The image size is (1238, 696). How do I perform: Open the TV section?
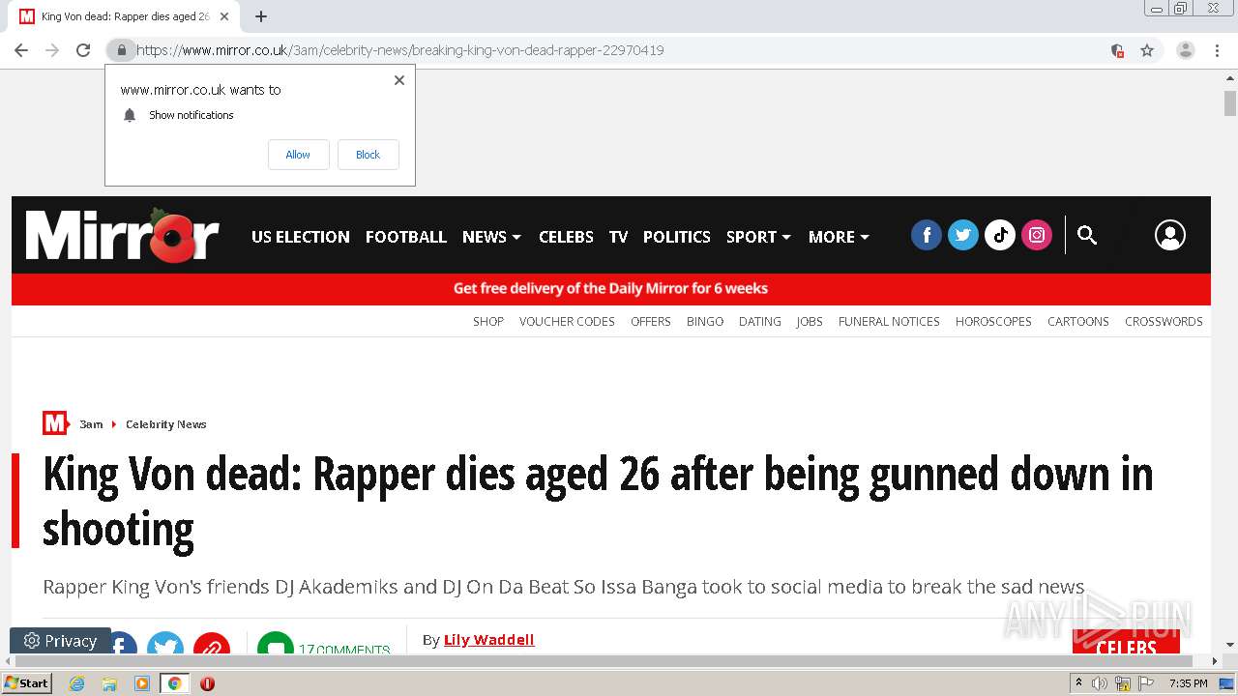(x=618, y=237)
